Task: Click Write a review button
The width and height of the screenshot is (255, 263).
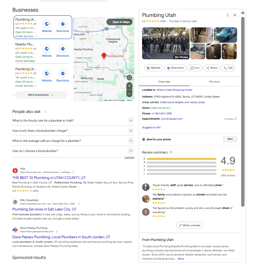Action: (190, 225)
